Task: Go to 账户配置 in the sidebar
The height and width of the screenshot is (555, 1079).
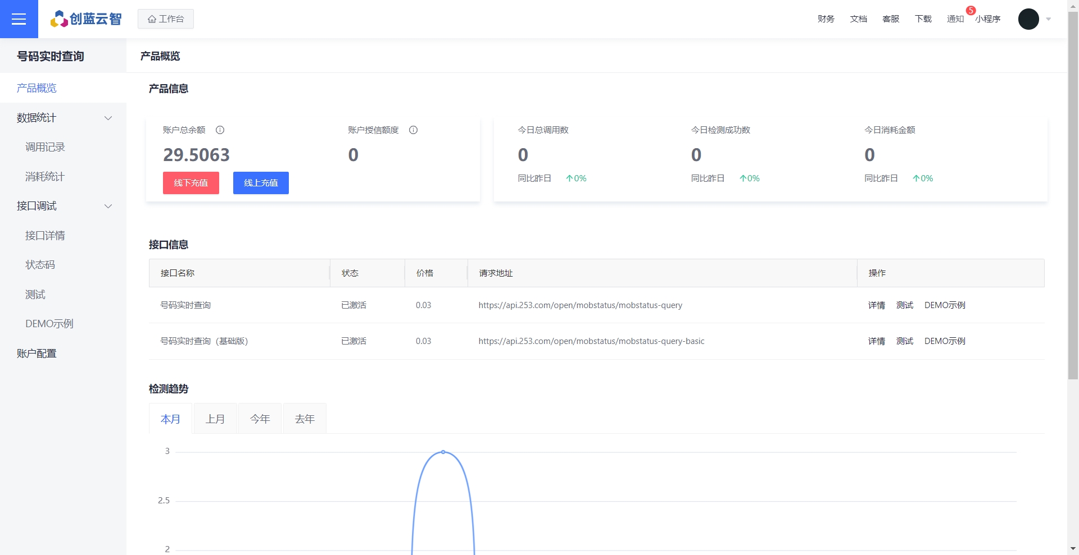Action: pos(37,354)
